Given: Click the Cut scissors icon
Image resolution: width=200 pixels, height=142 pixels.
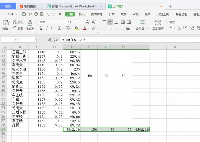Looking at the screenshot, I should coord(15,22).
